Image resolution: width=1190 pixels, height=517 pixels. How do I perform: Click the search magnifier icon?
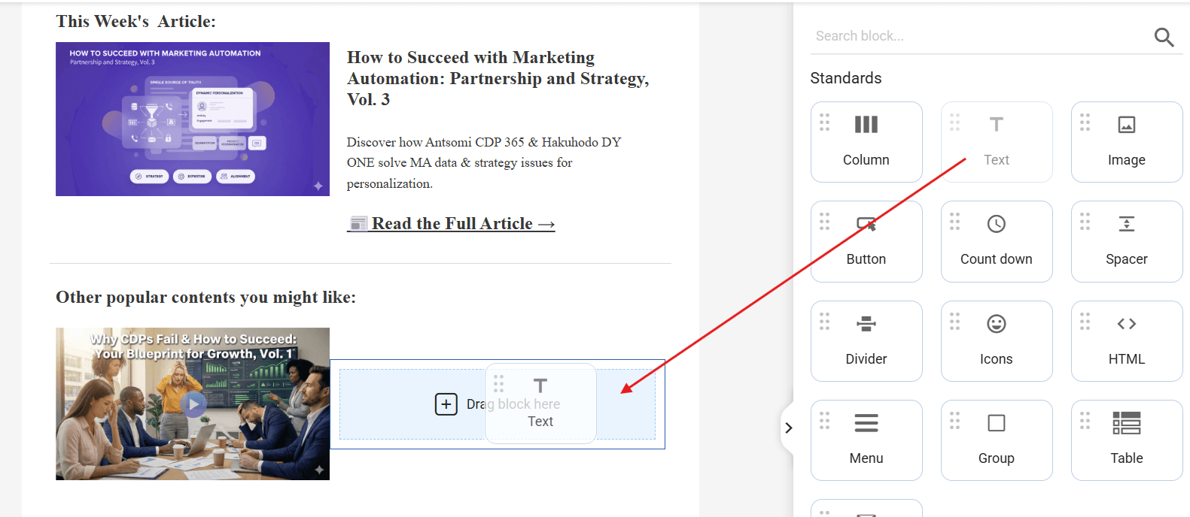[1164, 37]
